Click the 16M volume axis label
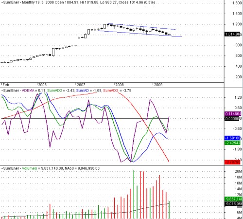Viewport: 243px width, 219px height. click(238, 183)
